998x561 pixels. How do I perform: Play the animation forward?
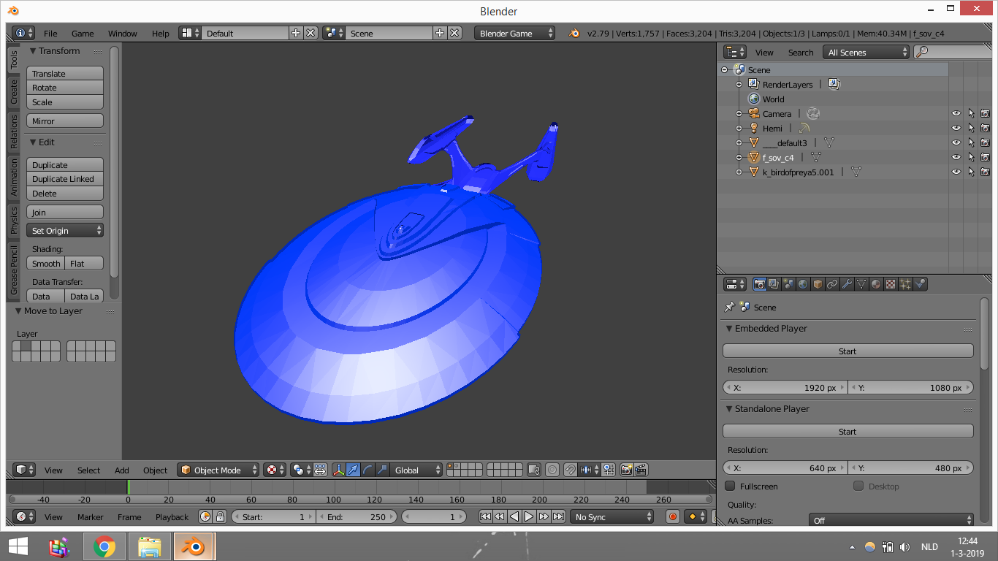point(529,516)
